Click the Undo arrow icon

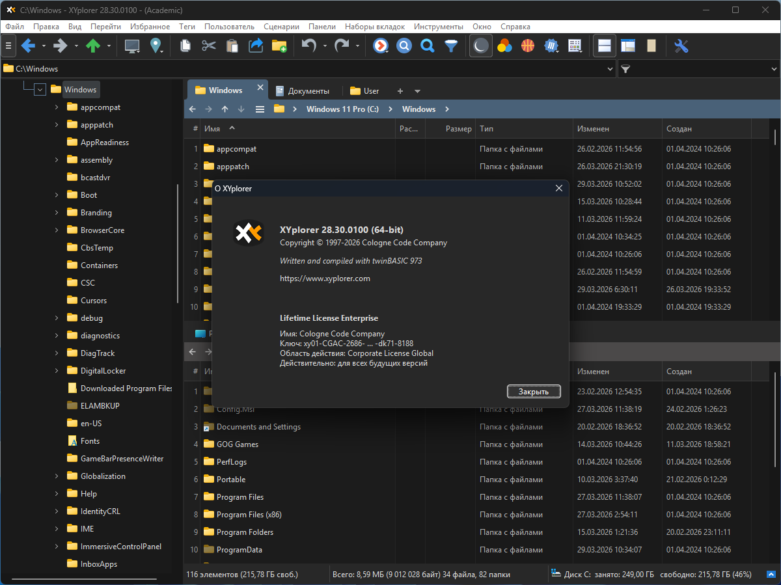(x=308, y=46)
